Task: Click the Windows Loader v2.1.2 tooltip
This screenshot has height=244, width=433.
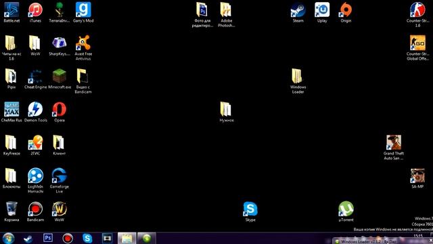Action: point(382,241)
